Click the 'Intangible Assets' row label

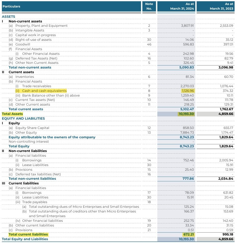click(30, 31)
